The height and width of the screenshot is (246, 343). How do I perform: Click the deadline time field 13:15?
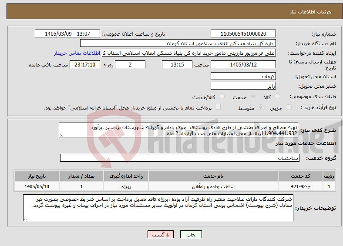177,64
